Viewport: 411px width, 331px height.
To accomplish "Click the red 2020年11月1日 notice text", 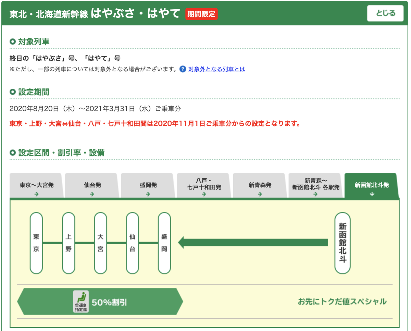I will click(x=155, y=123).
